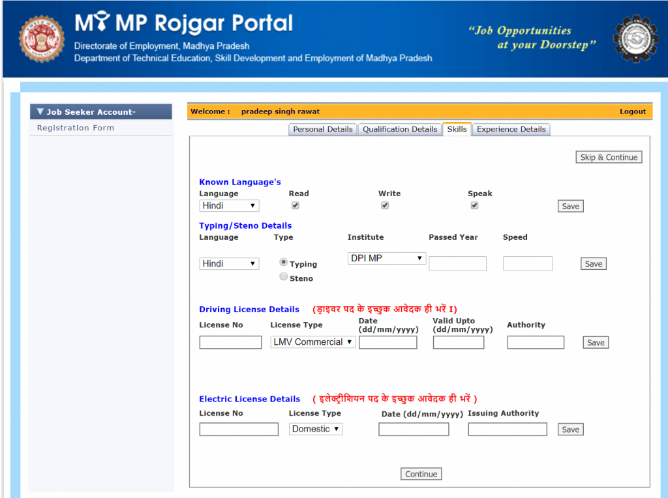This screenshot has height=498, width=668.
Task: Focus the Driving License Authority field
Action: (536, 342)
